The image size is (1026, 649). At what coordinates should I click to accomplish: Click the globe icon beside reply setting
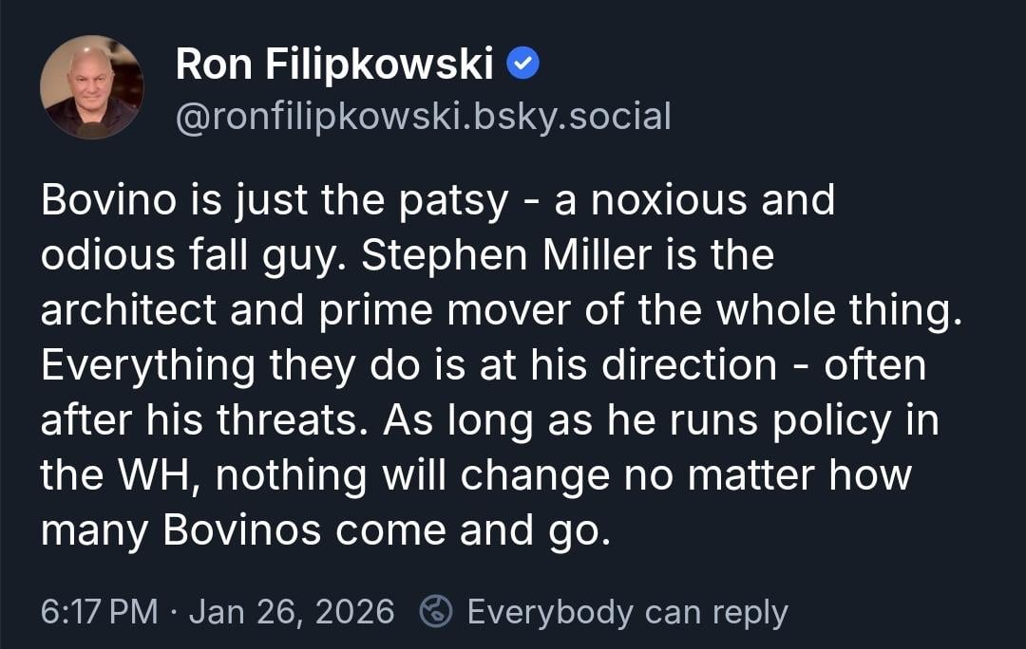coord(436,611)
